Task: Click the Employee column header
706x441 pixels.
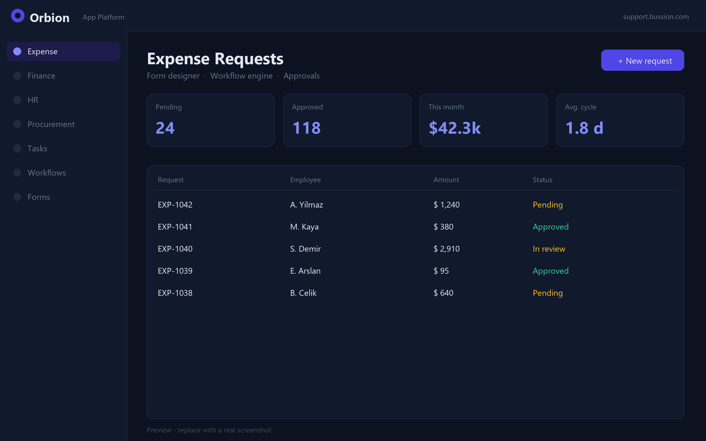Action: click(x=306, y=180)
